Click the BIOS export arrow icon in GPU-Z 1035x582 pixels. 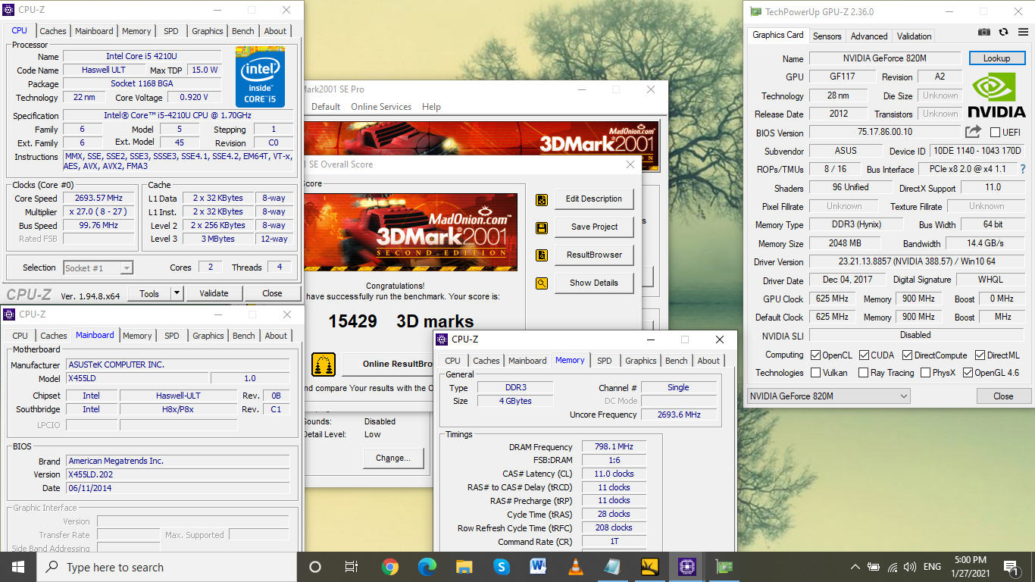click(x=973, y=132)
